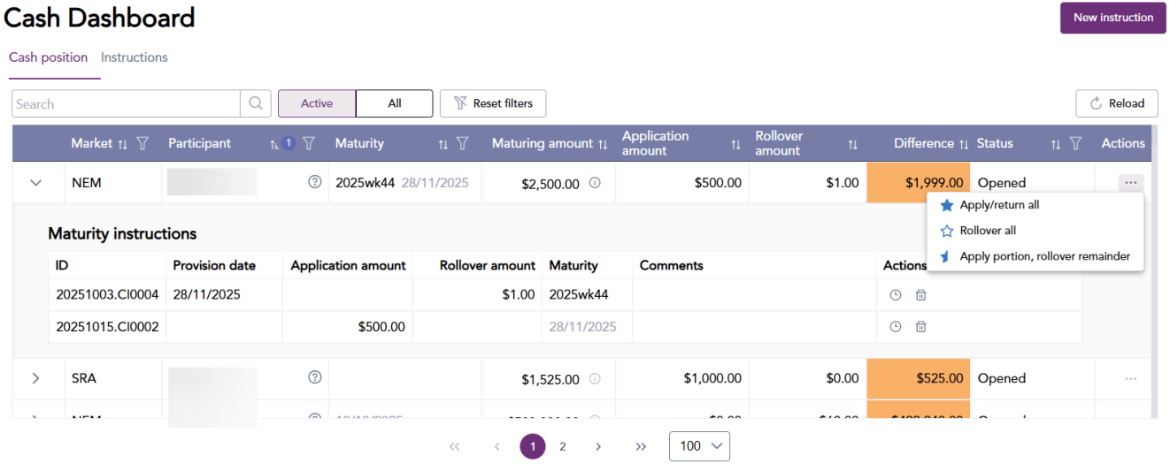Open history clock icon for instruction 20251003.CI0004

tap(895, 295)
